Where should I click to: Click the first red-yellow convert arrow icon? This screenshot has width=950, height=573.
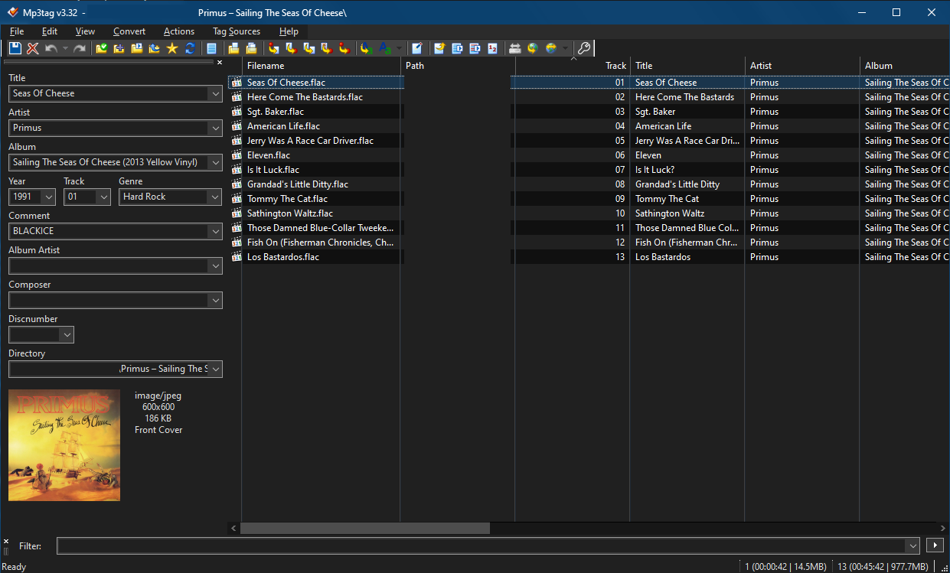point(273,48)
